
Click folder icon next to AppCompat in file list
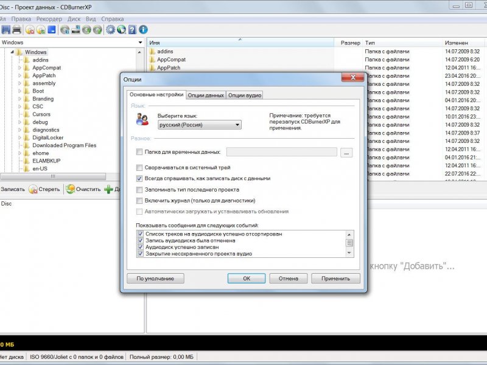click(152, 60)
